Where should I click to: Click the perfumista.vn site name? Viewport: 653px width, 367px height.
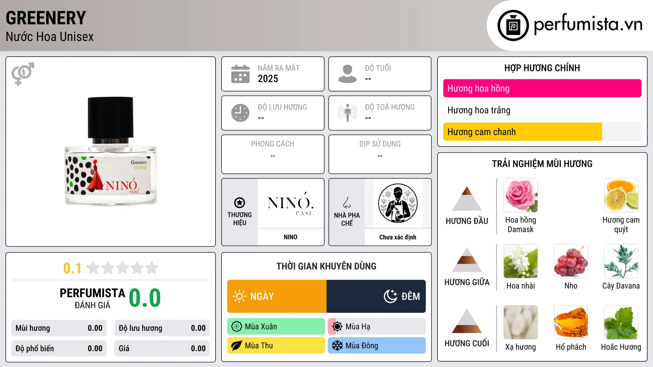point(588,24)
